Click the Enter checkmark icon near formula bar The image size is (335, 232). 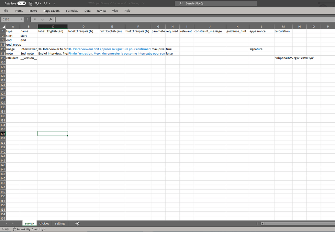click(x=43, y=19)
